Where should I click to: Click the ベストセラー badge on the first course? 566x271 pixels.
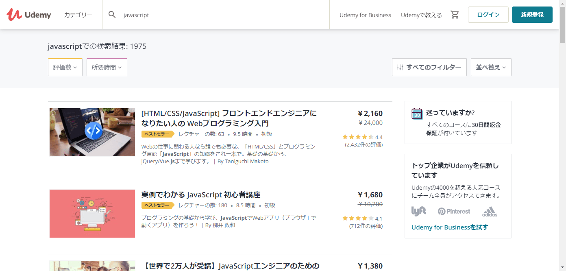(x=157, y=134)
